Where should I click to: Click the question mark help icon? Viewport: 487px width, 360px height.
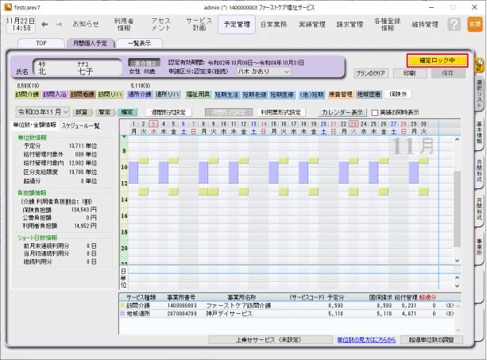point(454,25)
